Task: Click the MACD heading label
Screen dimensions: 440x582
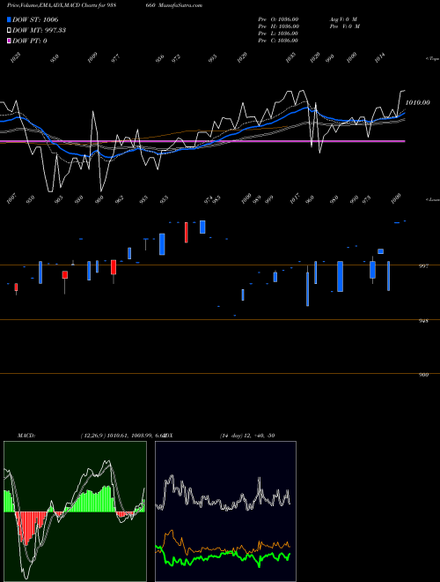Action: 26,435
